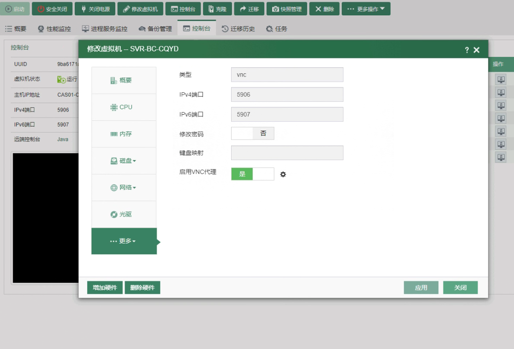This screenshot has width=514, height=349.
Task: Switch to the 迁移历史 tab
Action: [x=238, y=29]
